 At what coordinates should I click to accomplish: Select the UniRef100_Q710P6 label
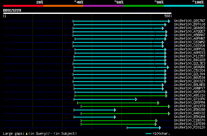[190, 99]
